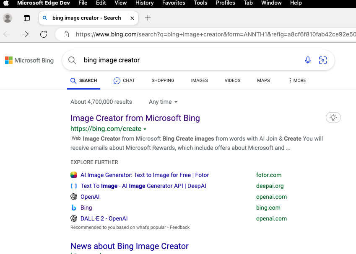View site information lock icon

(66, 34)
